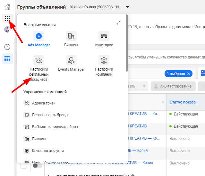Viewport: 205px width, 176px height.
Task: Open Настройки компании gear shortcut
Action: (x=104, y=66)
